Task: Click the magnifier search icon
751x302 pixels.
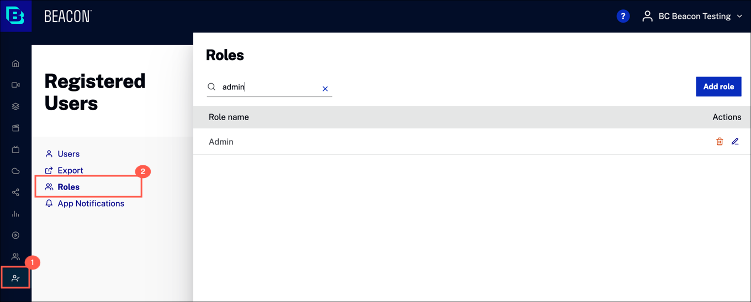Action: (x=211, y=87)
